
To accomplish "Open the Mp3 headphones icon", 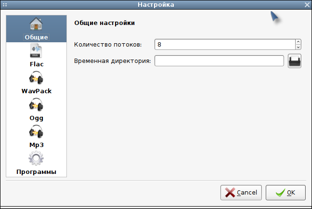I will pyautogui.click(x=36, y=131).
